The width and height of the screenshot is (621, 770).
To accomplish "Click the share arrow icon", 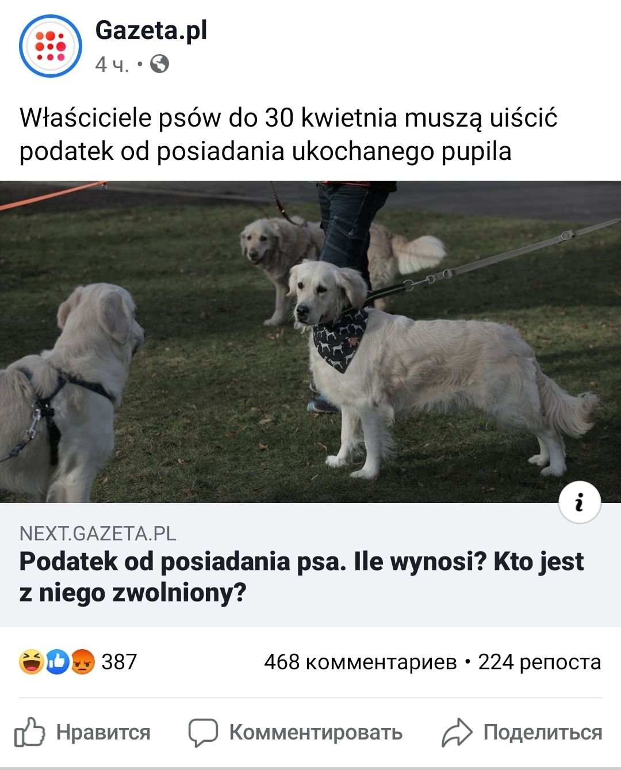I will tap(457, 732).
